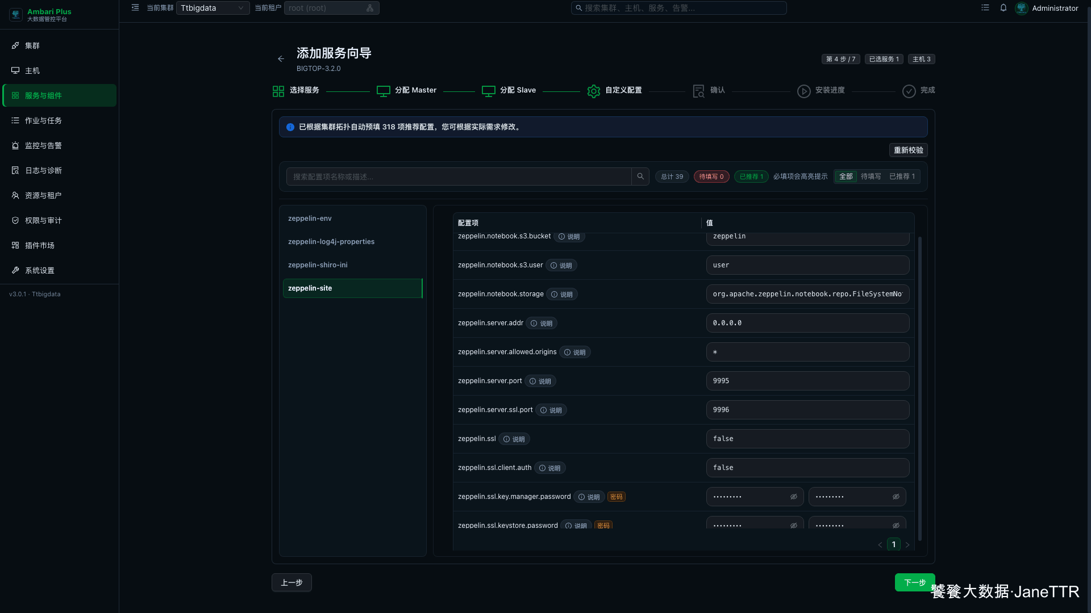Screen dimensions: 1091x613
Task: Edit the zeppelin.server.ssl.port value 9996
Action: pos(807,410)
